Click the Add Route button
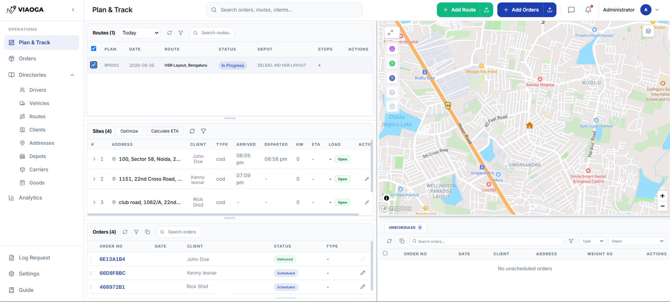Viewport: 670px width, 302px height. coord(459,10)
